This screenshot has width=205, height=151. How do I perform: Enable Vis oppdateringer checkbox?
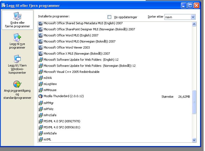[x=109, y=17]
